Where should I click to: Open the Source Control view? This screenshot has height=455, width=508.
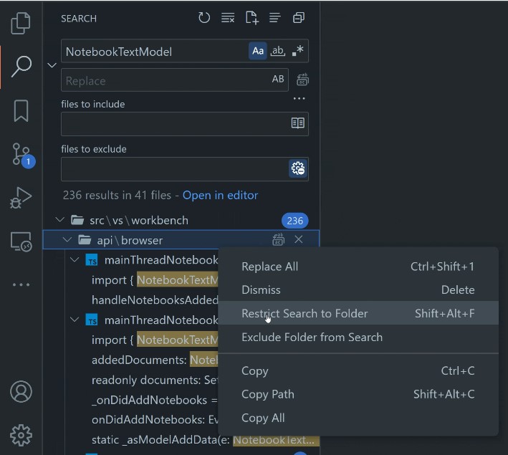(21, 155)
